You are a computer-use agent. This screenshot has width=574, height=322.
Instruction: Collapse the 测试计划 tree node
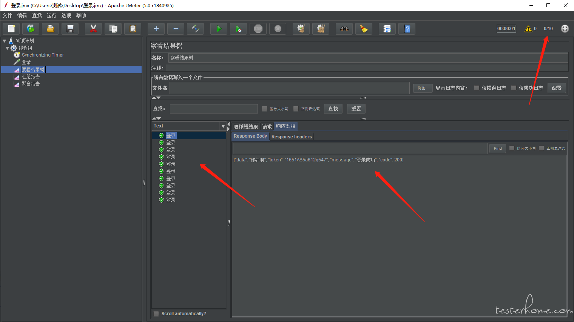coord(4,41)
